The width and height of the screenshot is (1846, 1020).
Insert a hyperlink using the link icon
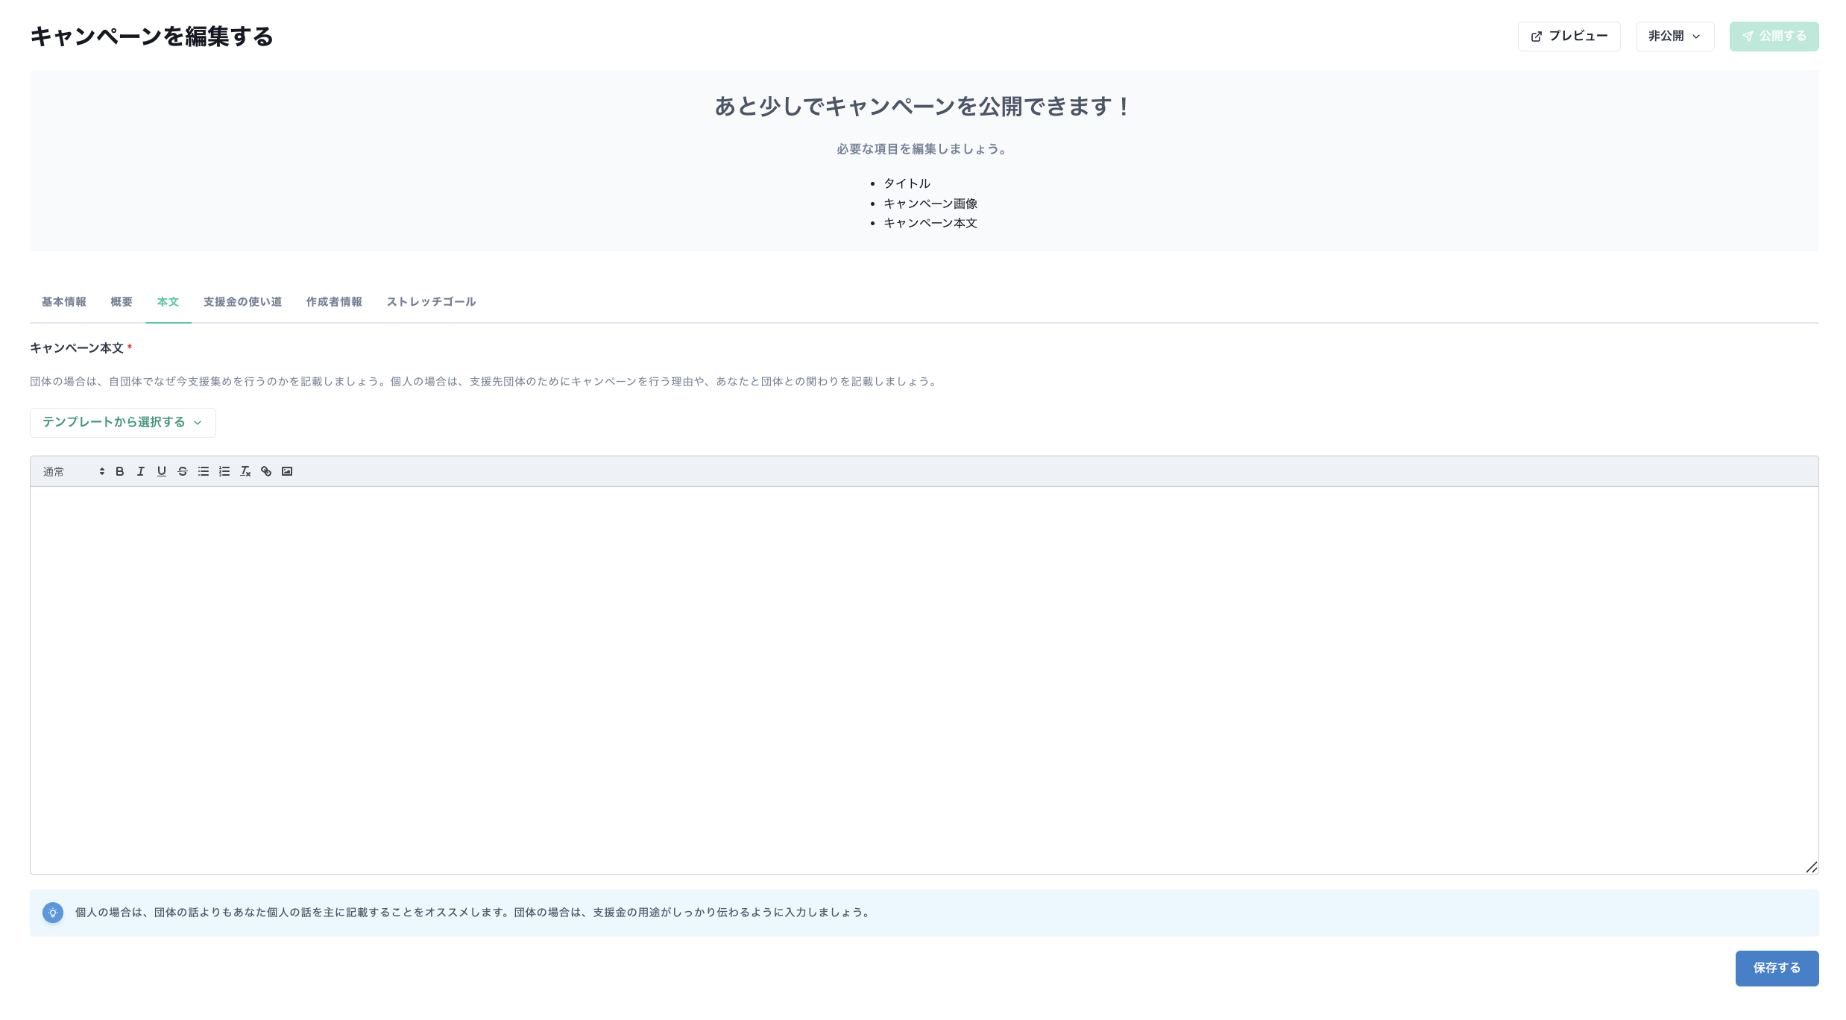(x=266, y=471)
